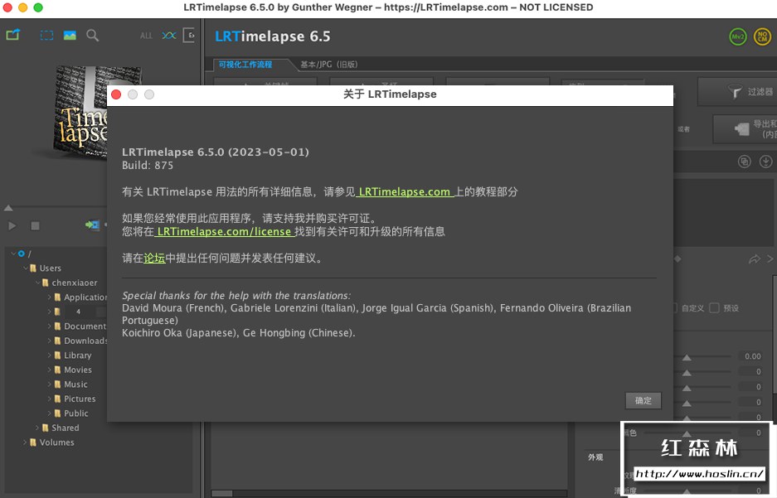This screenshot has width=777, height=498.
Task: Open the 论坛 forum link
Action: 154,258
